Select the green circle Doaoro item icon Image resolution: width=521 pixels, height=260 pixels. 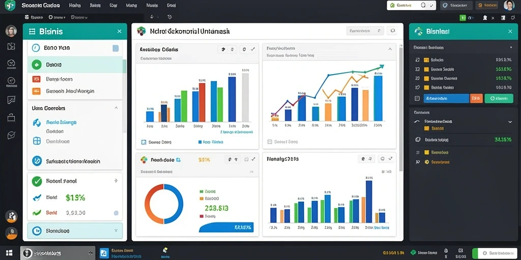(37, 64)
